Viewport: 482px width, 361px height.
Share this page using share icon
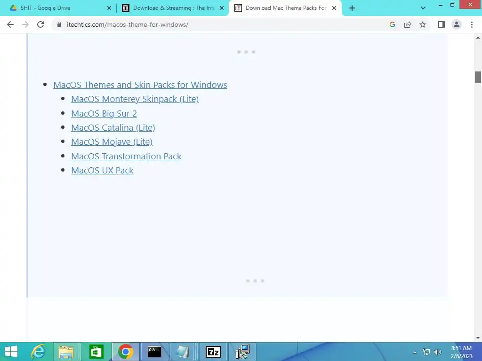[408, 24]
